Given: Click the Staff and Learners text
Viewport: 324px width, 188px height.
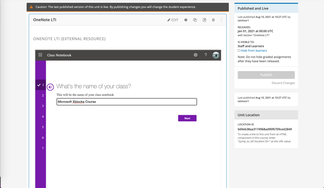Looking at the screenshot, I should click(x=251, y=46).
